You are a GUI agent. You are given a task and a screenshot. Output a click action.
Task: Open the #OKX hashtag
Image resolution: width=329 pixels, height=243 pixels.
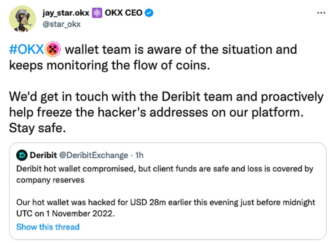[x=26, y=49]
